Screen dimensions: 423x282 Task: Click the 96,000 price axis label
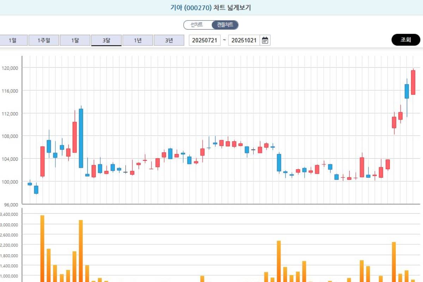11,204
